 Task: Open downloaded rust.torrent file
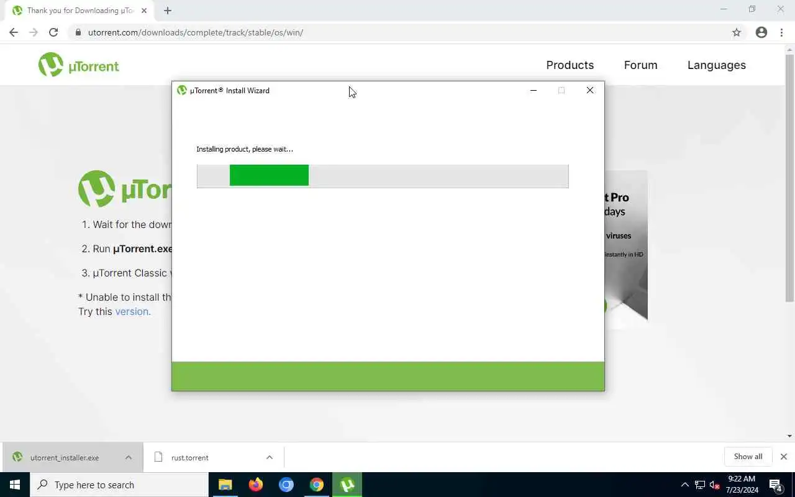190,457
